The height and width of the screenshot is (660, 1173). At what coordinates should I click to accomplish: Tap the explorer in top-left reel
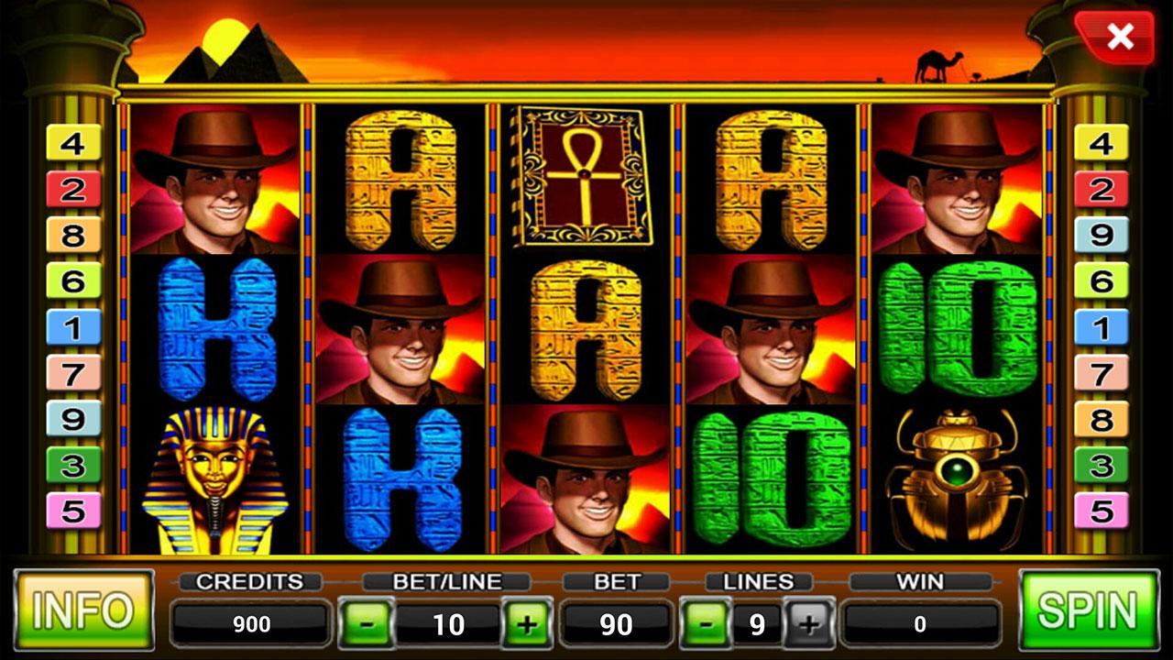(x=215, y=180)
